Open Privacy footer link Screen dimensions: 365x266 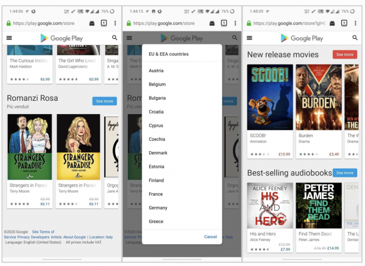coord(23,237)
